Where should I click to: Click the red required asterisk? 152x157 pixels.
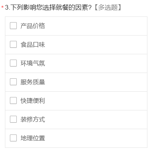2,7
